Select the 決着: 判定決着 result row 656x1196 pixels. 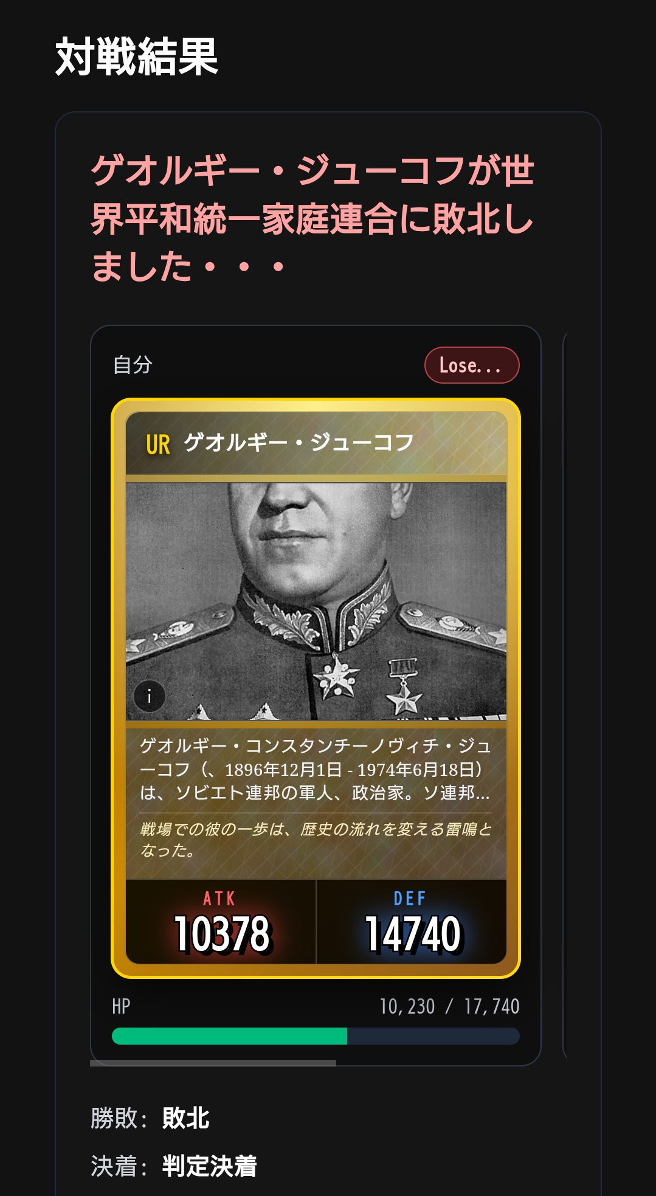pyautogui.click(x=174, y=1166)
